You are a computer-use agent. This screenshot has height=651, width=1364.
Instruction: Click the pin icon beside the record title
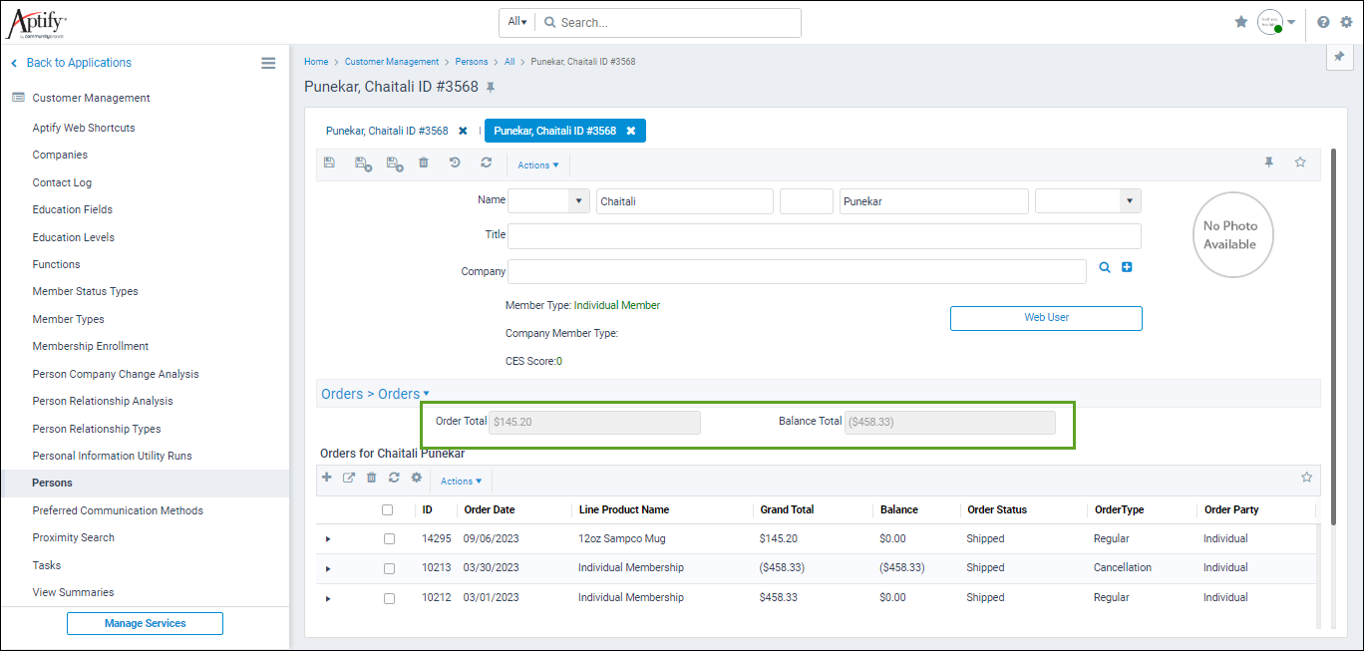pyautogui.click(x=490, y=88)
